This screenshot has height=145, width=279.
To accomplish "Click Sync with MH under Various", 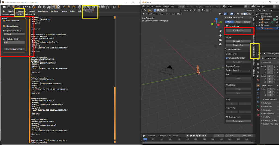I will tap(238, 41).
